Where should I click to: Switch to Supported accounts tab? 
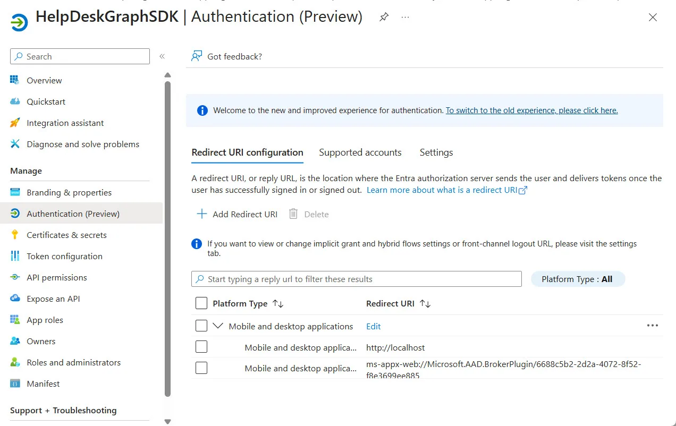(x=360, y=152)
